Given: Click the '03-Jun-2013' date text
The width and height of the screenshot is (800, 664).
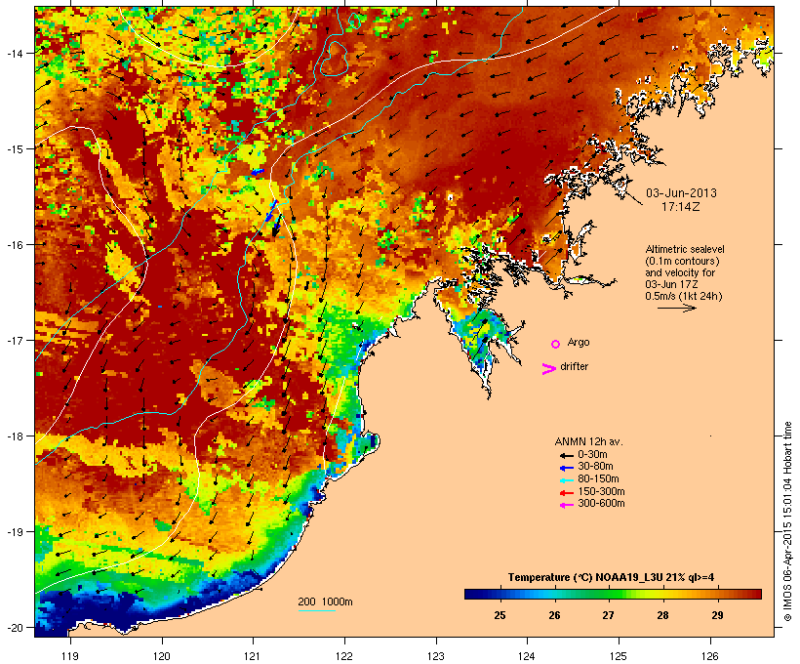Looking at the screenshot, I should [x=681, y=193].
